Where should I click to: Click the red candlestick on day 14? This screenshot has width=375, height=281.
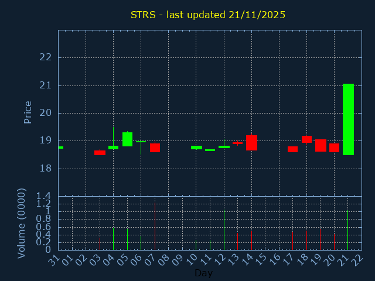click(x=251, y=143)
